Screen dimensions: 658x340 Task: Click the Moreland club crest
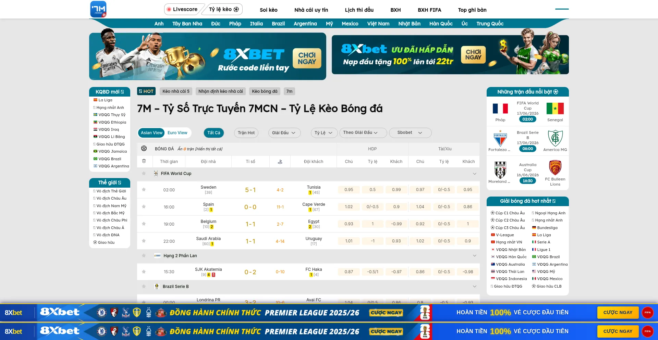coord(500,170)
